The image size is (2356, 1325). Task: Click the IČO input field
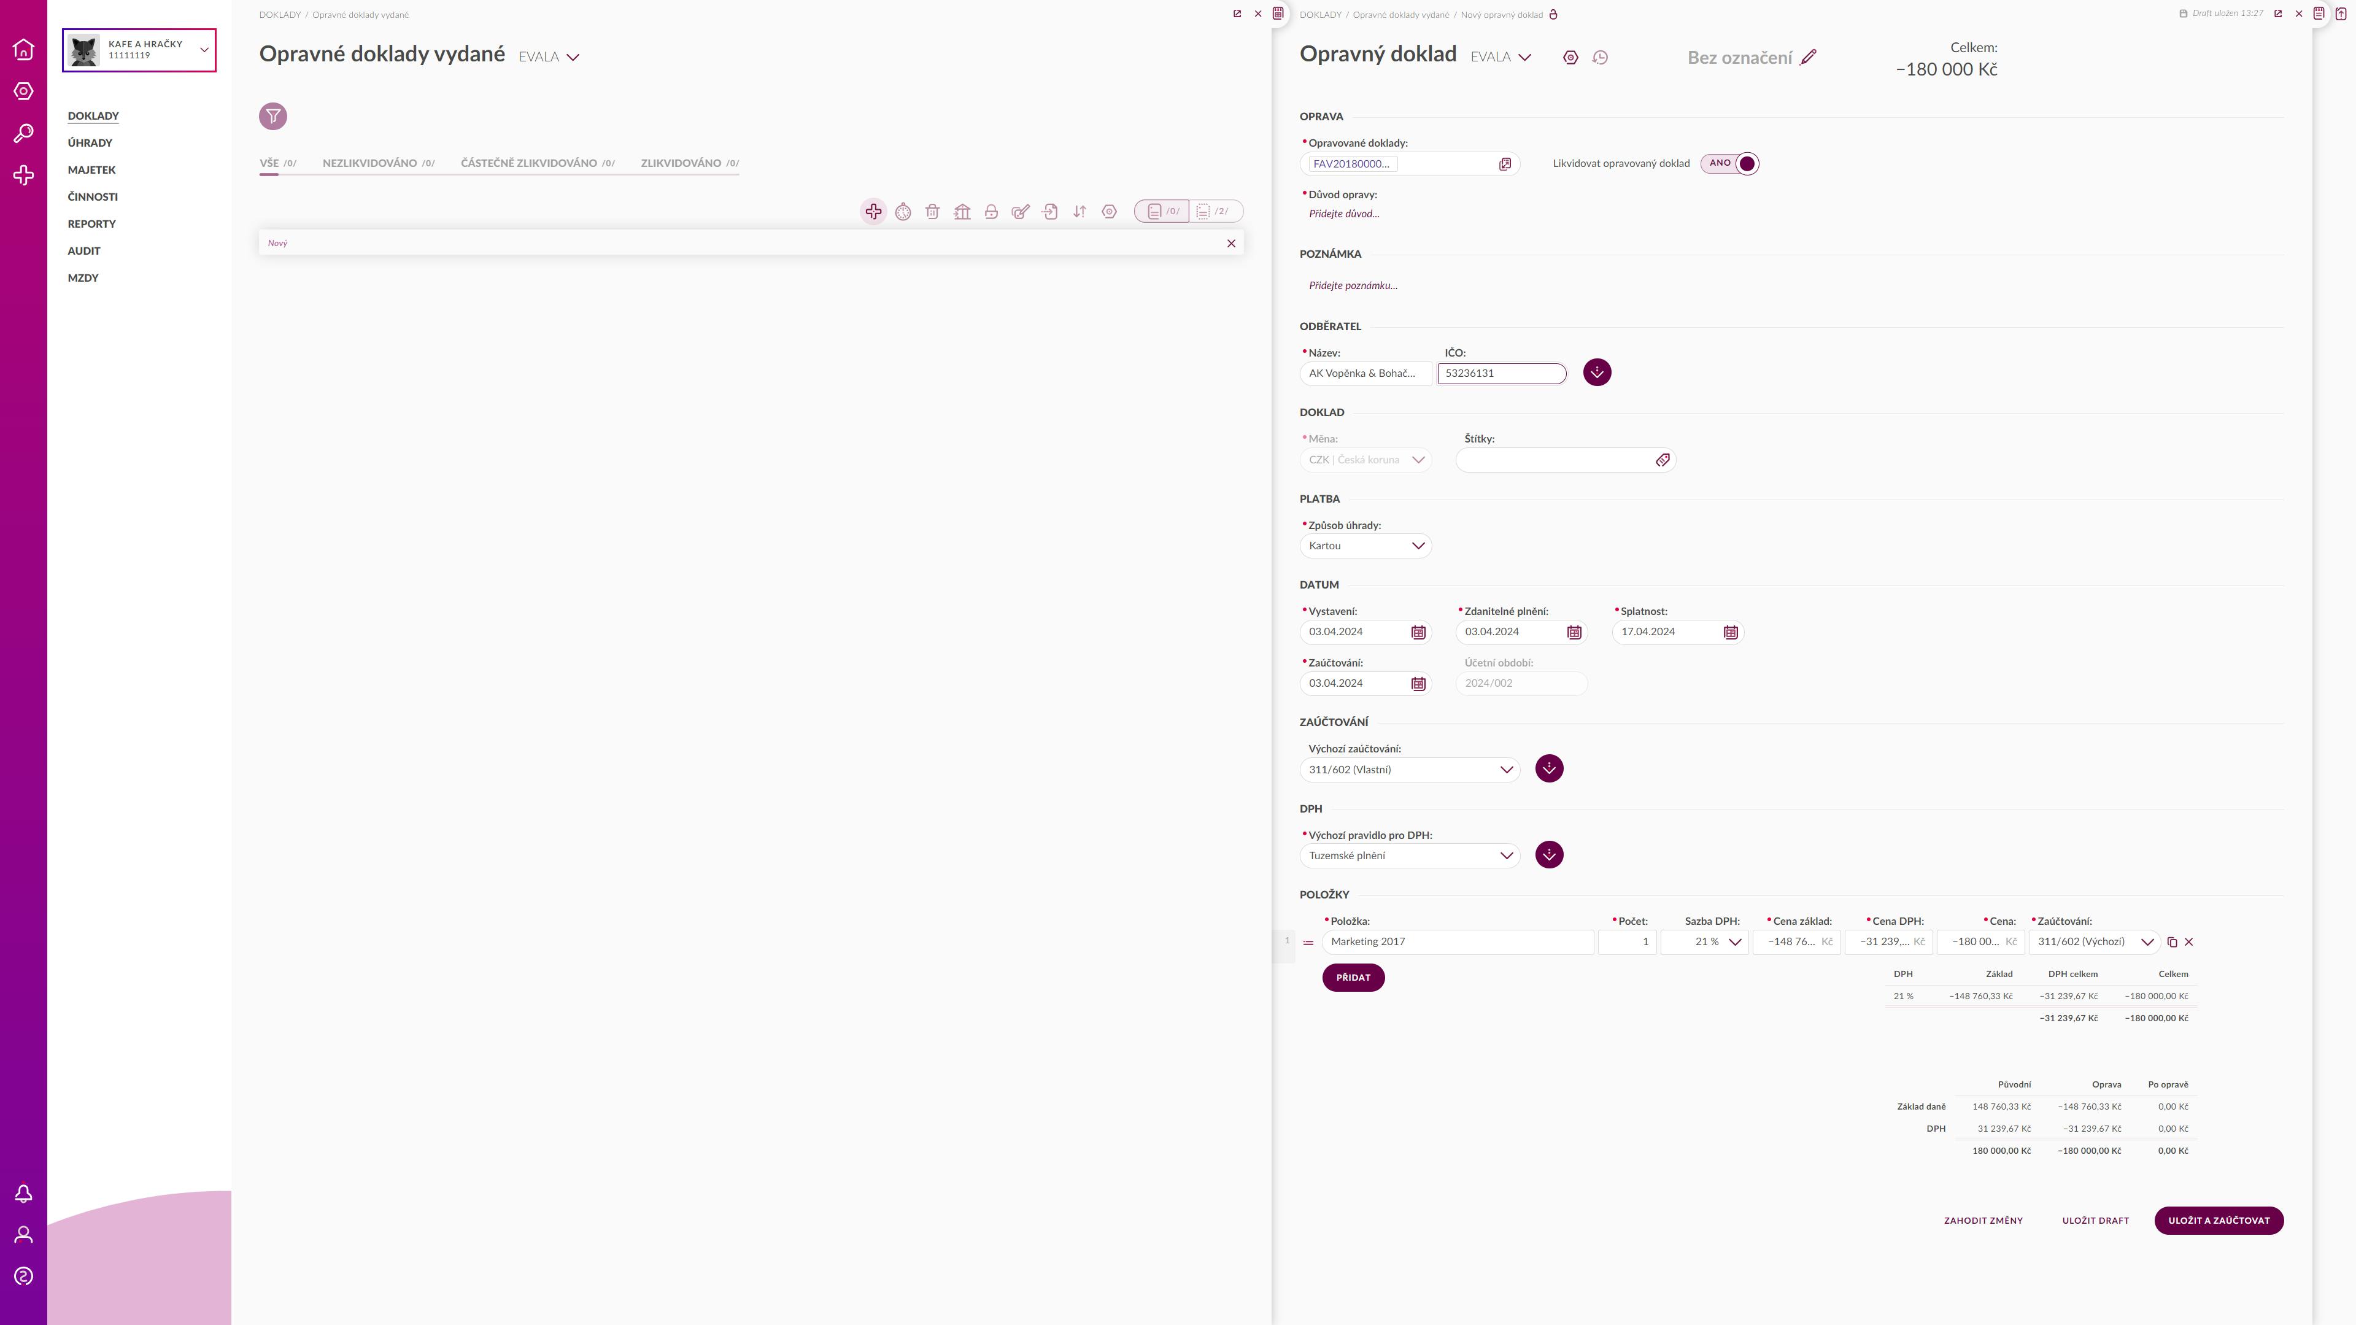[1502, 373]
